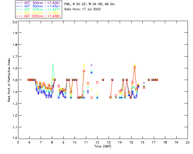
Task: Click the purple dashed line swatch in legend
Action: point(19,3)
